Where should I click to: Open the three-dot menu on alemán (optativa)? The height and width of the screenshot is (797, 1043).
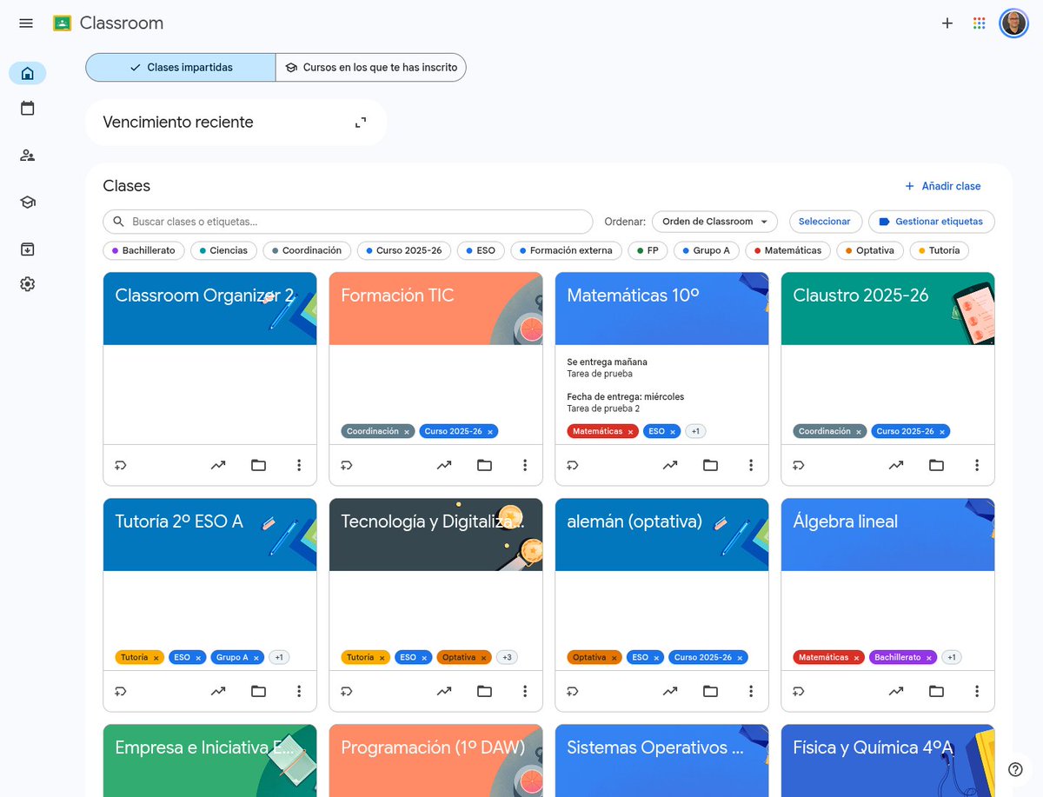click(x=751, y=691)
